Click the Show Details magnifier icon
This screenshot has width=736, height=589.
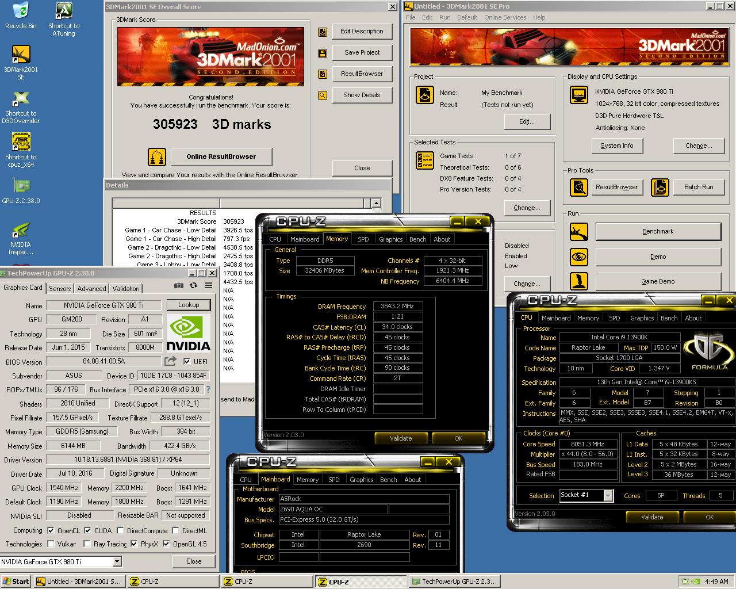pos(323,95)
